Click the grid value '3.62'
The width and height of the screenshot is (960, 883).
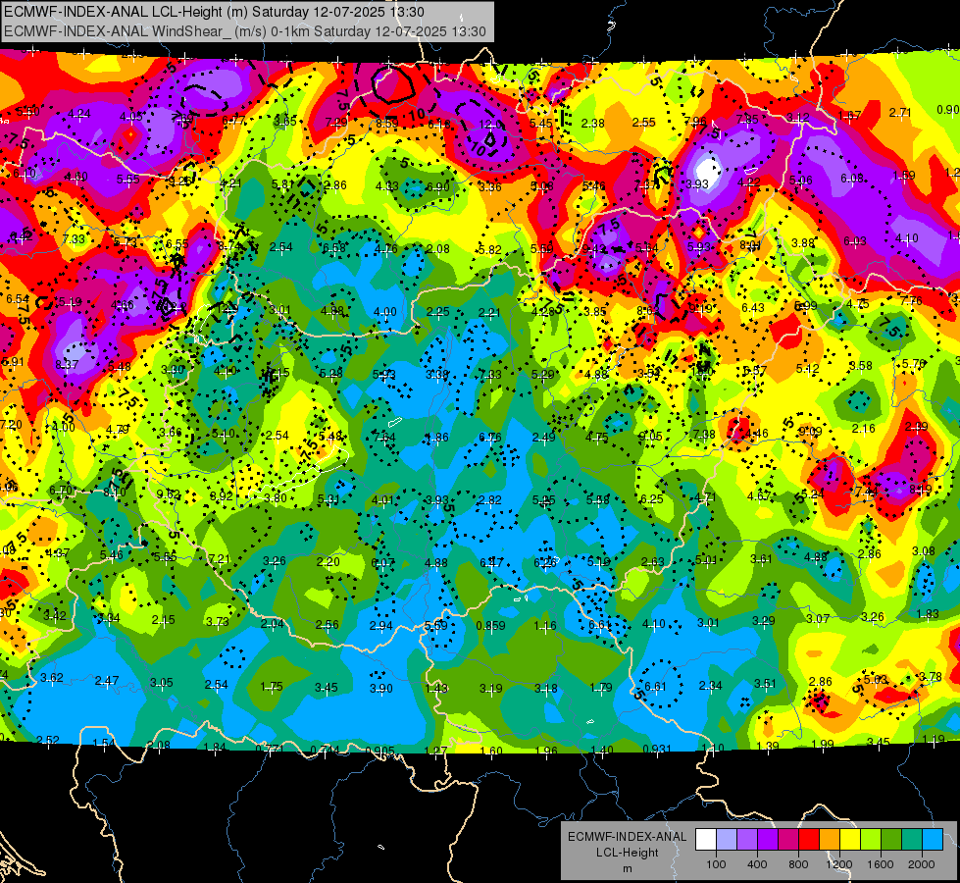click(x=51, y=678)
